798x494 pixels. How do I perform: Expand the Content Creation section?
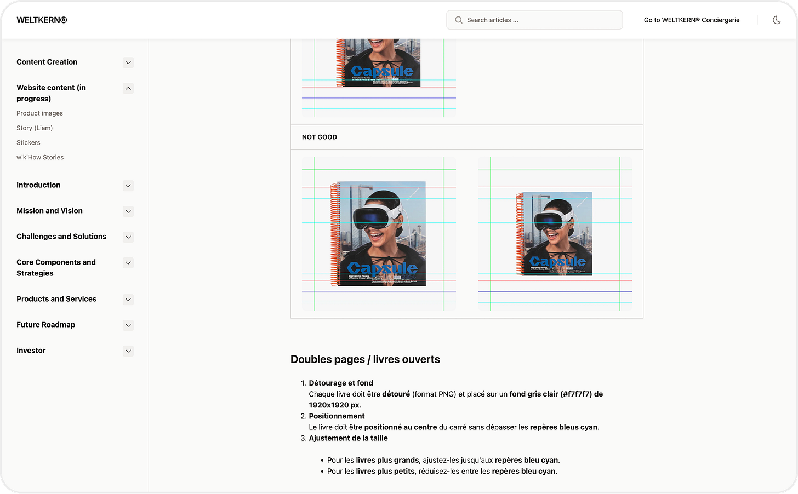(x=128, y=62)
